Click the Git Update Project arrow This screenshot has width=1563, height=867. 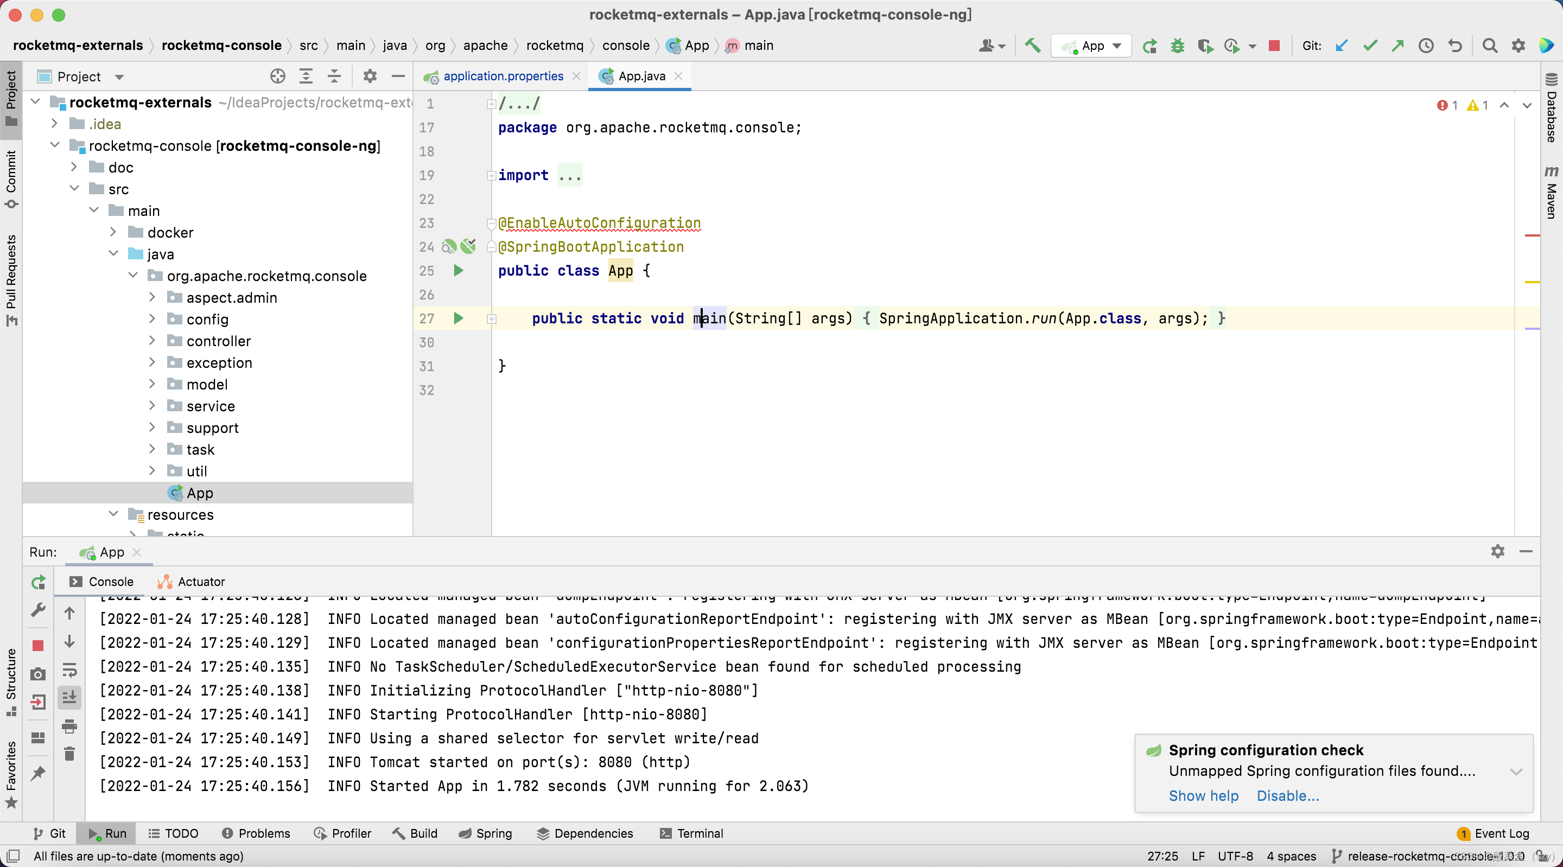click(1341, 46)
